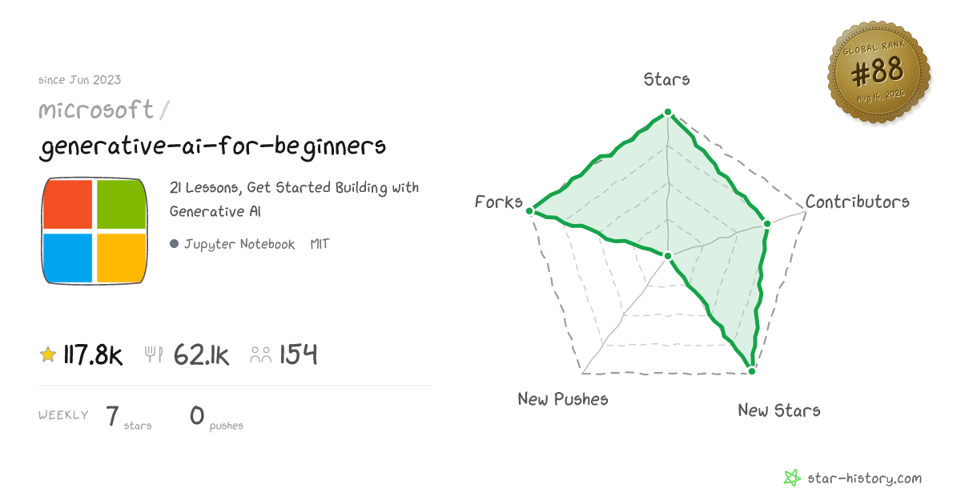
Task: Open the microsoft owner name link
Action: 96,110
